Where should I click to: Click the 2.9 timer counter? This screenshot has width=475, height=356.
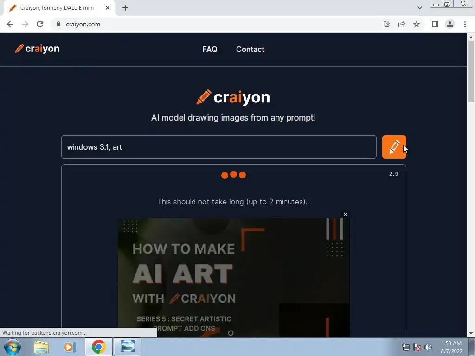tap(393, 174)
